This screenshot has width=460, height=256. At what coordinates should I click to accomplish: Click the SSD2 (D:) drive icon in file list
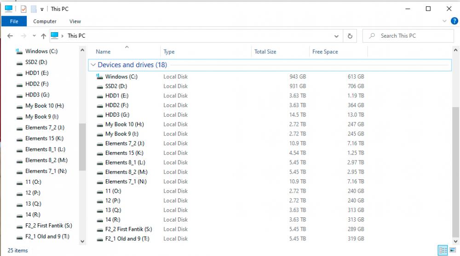tap(100, 86)
